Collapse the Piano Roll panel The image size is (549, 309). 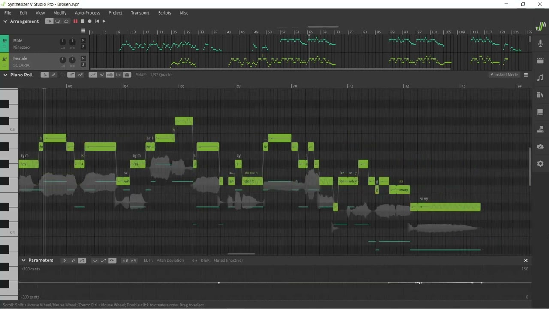6,75
